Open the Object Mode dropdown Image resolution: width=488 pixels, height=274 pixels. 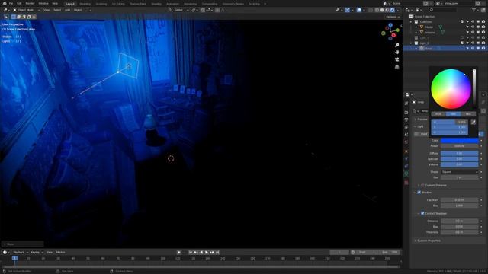click(26, 10)
